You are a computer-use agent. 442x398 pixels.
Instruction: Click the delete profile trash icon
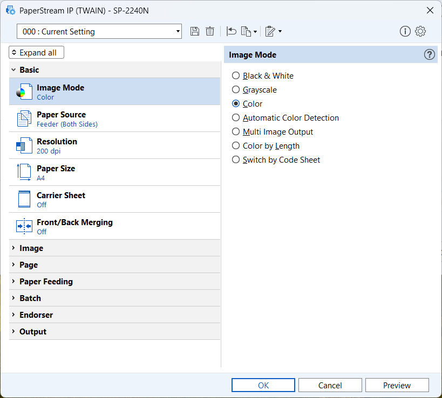[210, 31]
